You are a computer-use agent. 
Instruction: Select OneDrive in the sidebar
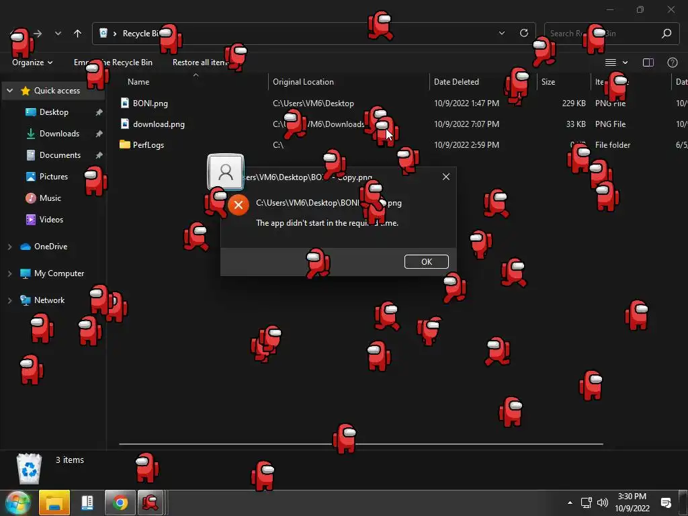(51, 247)
